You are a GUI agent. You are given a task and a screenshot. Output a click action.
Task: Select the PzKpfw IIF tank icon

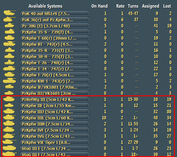tap(9, 105)
